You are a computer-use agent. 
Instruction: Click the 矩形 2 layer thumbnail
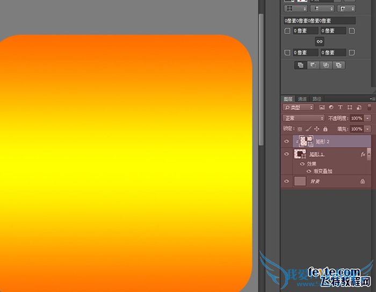[x=306, y=141]
